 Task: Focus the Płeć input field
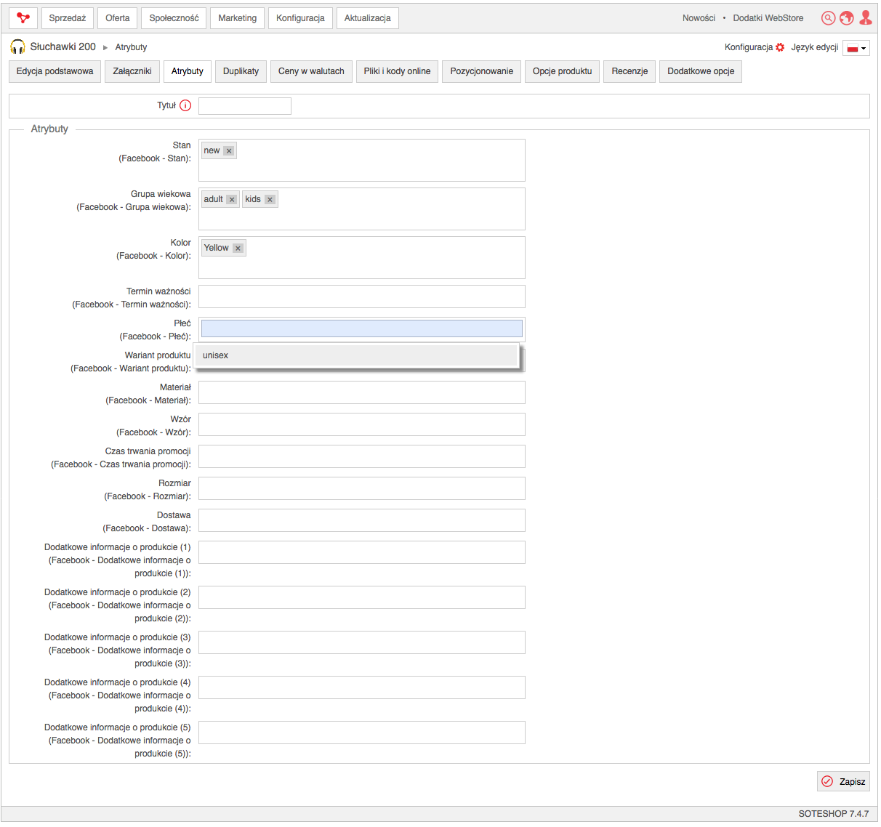362,328
